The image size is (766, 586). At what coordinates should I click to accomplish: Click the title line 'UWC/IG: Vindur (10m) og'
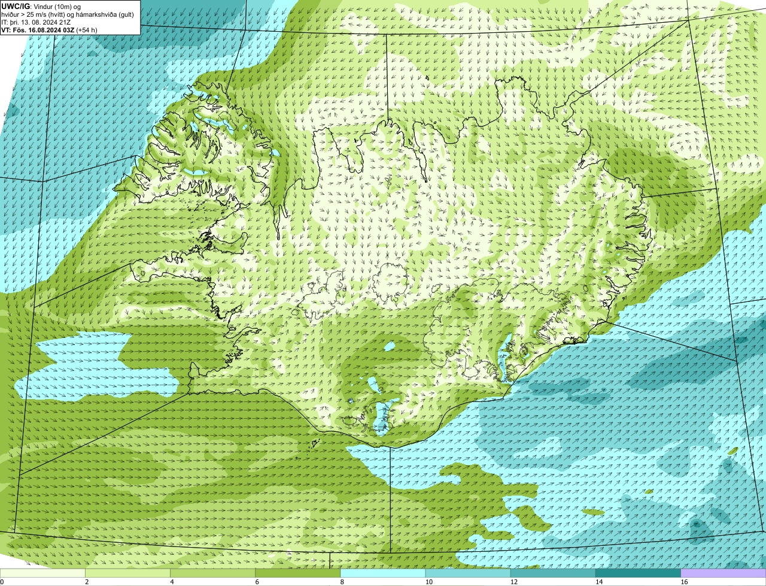(41, 7)
